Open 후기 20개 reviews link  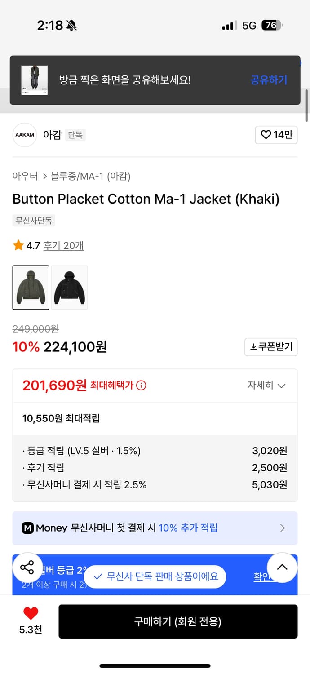(x=63, y=245)
